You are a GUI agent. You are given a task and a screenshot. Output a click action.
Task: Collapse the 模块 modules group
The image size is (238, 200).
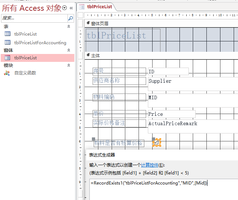69,65
